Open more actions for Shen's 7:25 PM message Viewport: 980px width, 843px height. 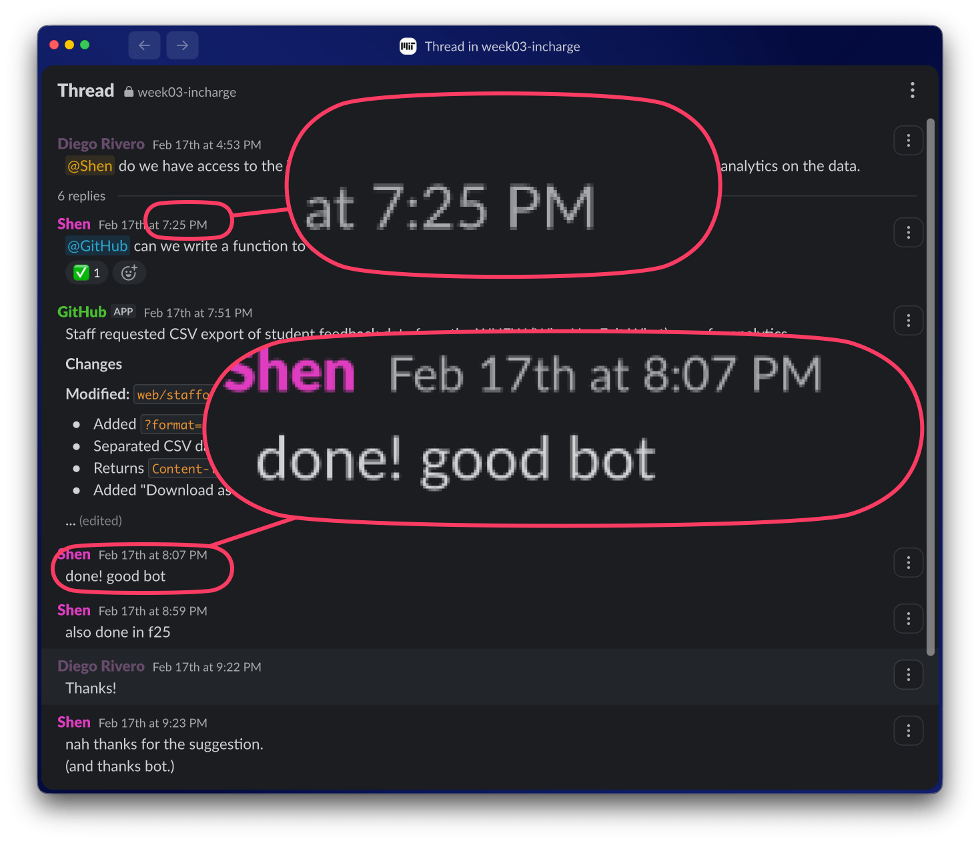click(x=908, y=233)
